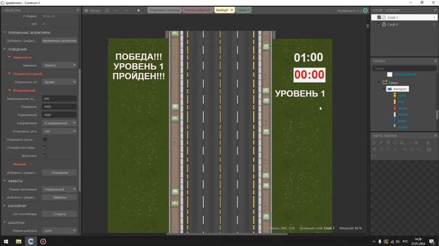
Task: Collapse the ШАБЛОНЫ section
Action: [5, 223]
